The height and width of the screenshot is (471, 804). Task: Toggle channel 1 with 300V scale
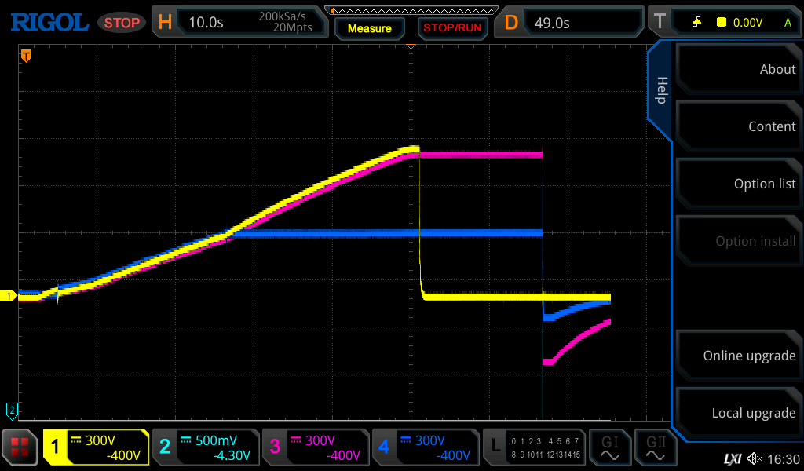click(96, 447)
